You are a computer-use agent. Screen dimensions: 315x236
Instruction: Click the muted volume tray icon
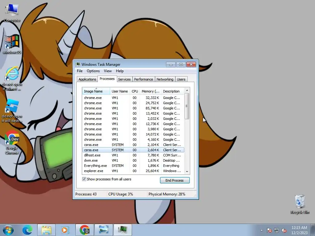tap(284, 230)
